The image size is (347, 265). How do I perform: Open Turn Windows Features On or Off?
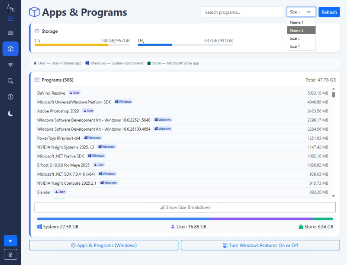point(260,245)
